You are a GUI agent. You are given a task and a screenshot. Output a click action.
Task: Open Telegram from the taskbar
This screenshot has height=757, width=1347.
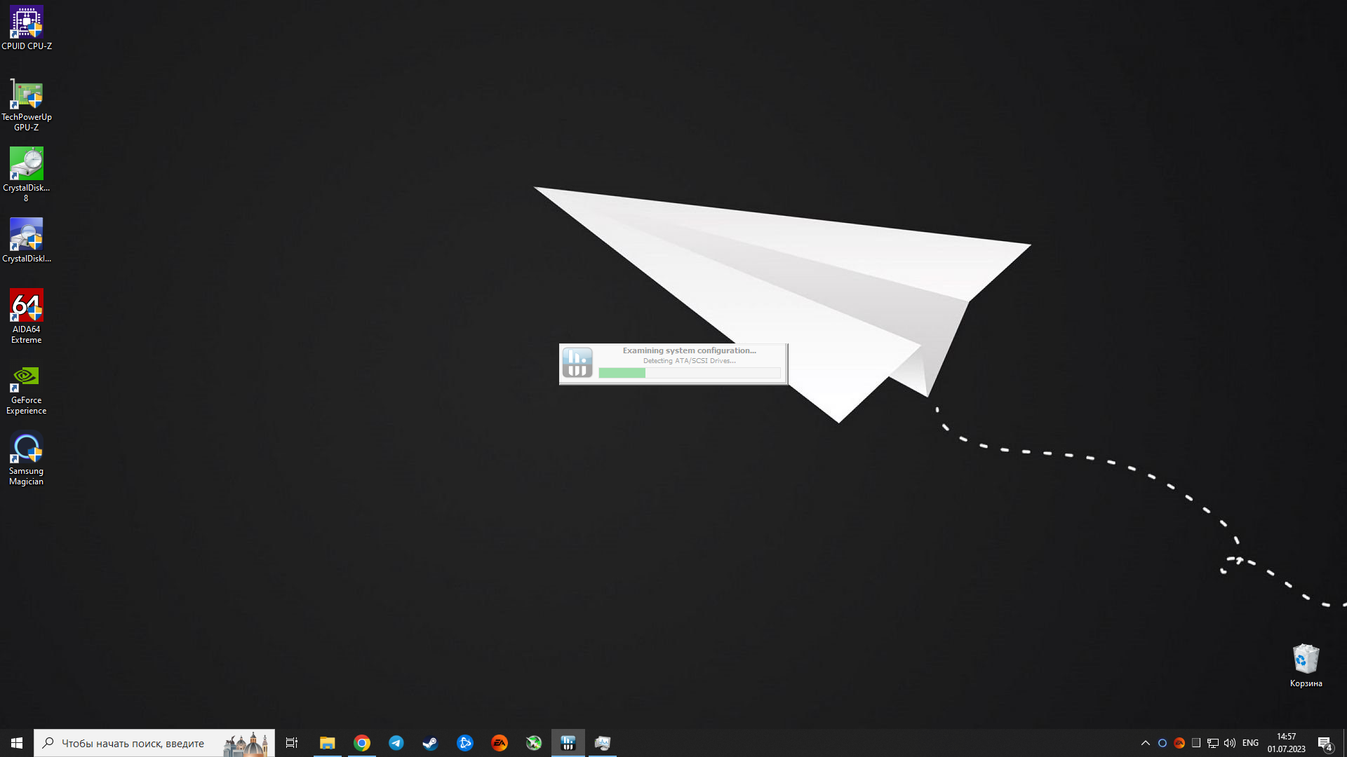pyautogui.click(x=396, y=743)
